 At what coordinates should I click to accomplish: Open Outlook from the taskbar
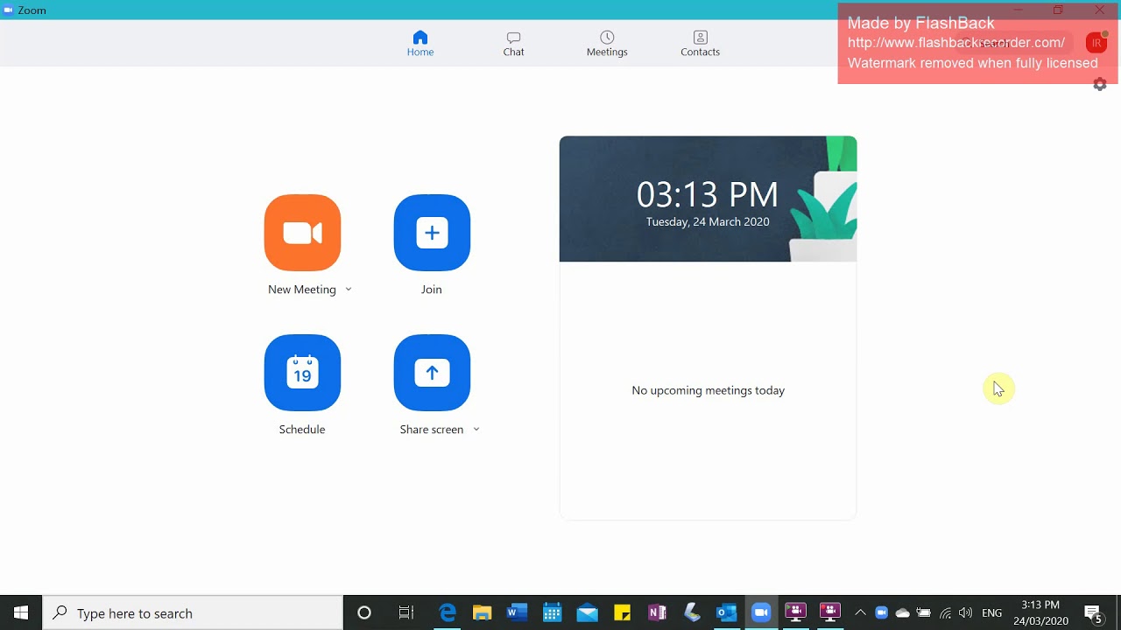(727, 613)
